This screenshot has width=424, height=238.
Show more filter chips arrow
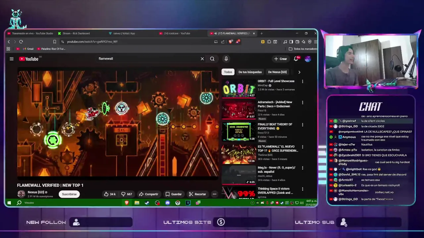(x=299, y=72)
